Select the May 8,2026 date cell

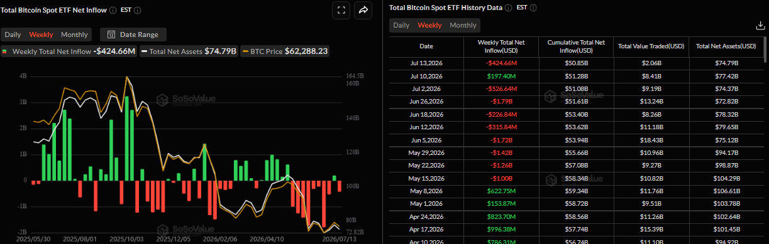pos(426,191)
